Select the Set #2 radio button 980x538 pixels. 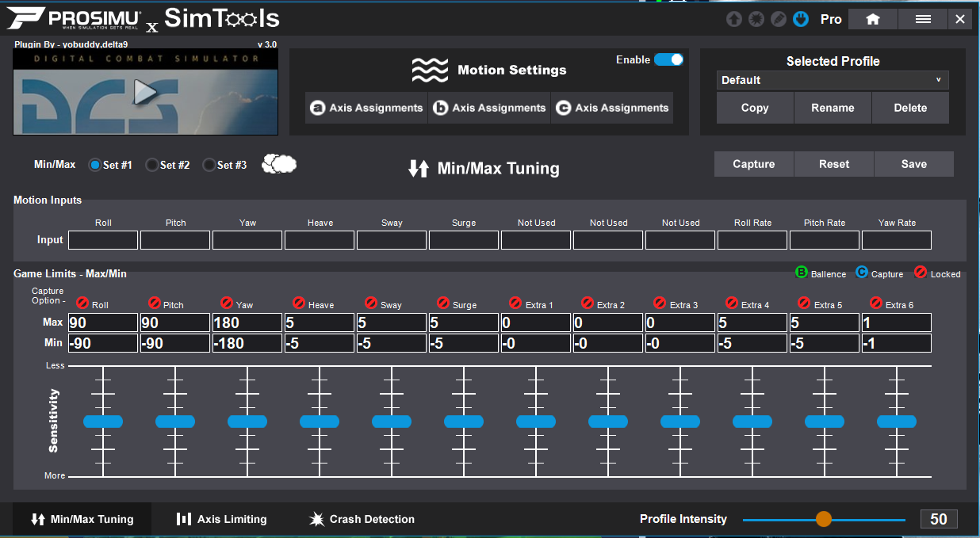[x=152, y=165]
